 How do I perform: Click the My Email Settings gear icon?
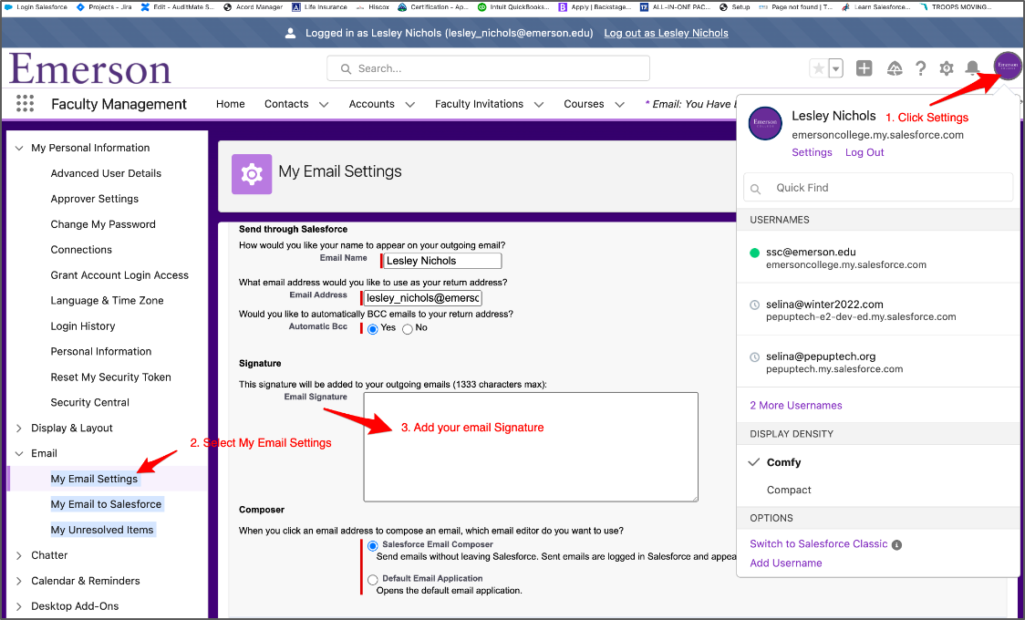click(252, 174)
